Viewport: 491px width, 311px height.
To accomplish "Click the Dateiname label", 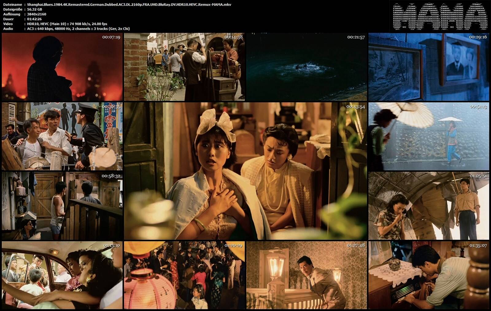I will (13, 5).
